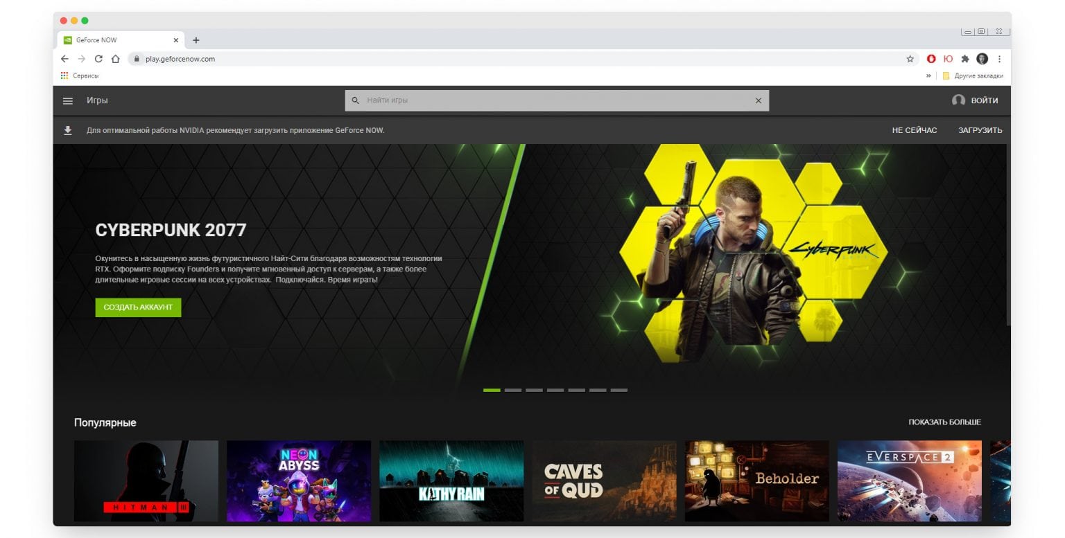1065x538 pixels.
Task: Click the Игры header label
Action: pyautogui.click(x=97, y=100)
